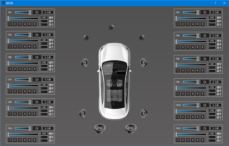Click CH4 volume slider handle

pos(198,35)
